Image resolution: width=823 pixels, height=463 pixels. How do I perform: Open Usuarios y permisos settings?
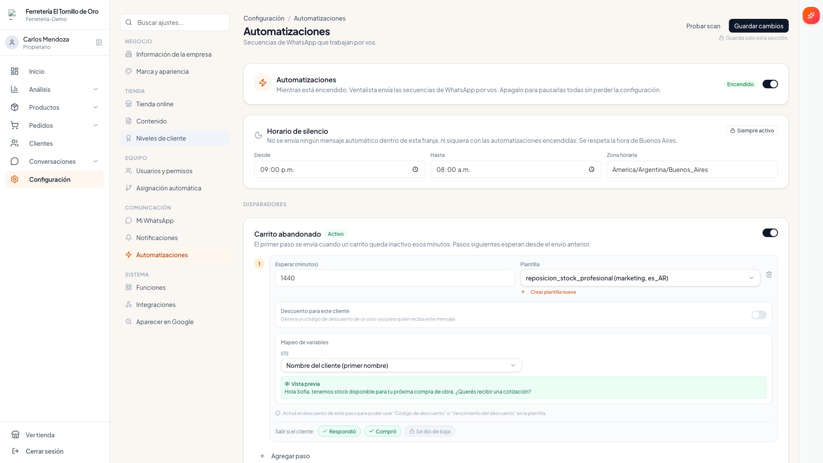[x=175, y=171]
